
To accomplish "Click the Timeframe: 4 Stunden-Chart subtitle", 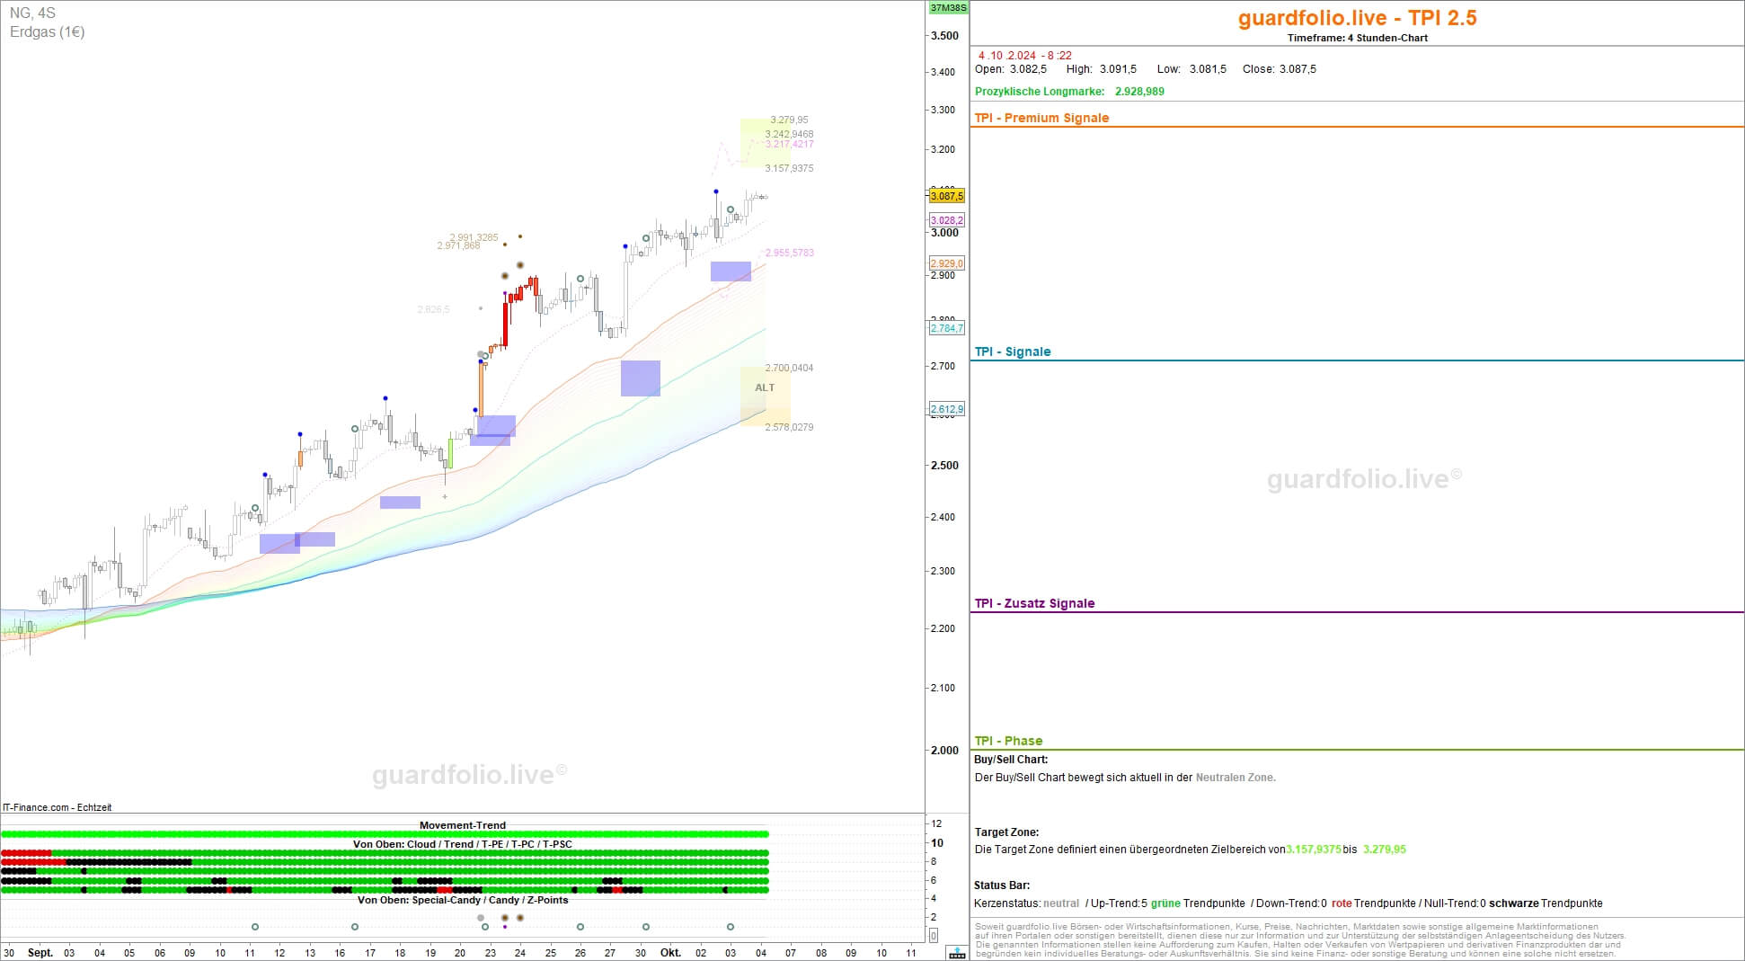I will point(1357,38).
